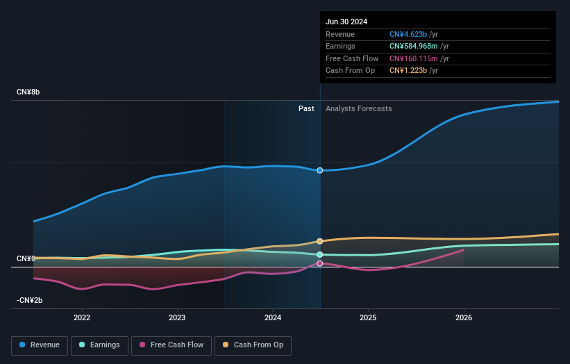Click the CN¥0 y-axis label
570x364 pixels.
26,258
